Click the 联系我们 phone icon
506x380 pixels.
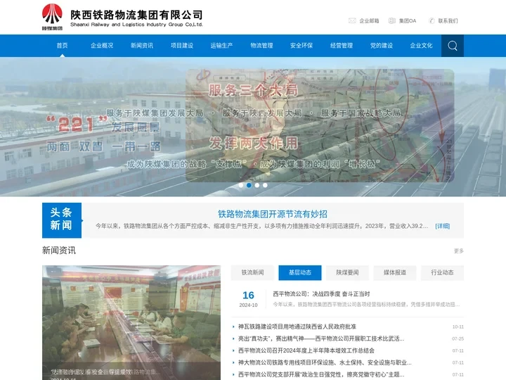point(432,20)
